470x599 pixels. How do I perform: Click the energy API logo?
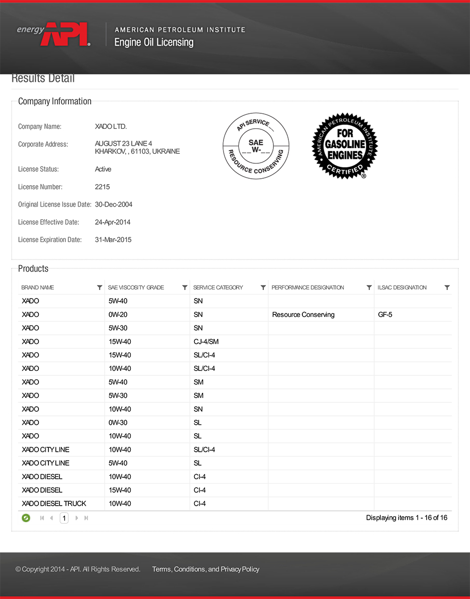tap(53, 34)
